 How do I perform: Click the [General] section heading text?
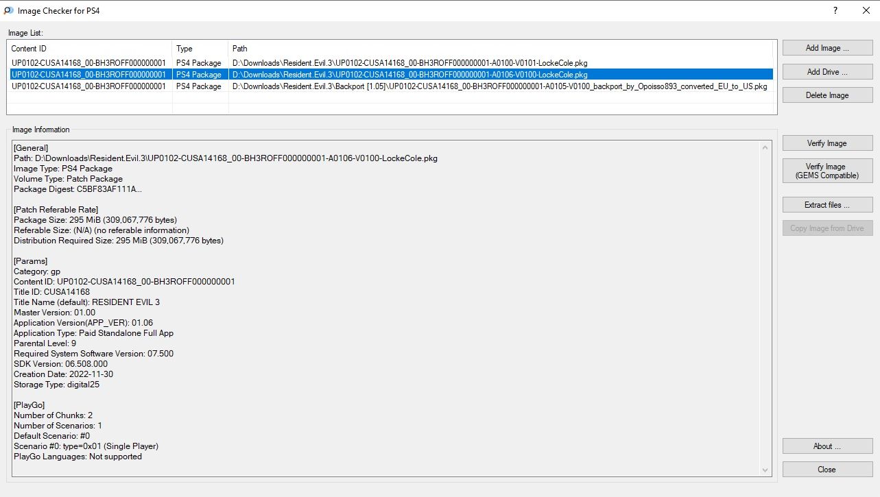point(31,148)
